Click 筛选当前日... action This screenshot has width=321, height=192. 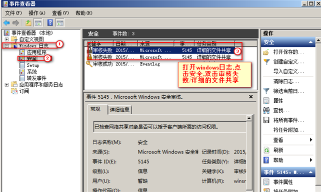[288, 91]
